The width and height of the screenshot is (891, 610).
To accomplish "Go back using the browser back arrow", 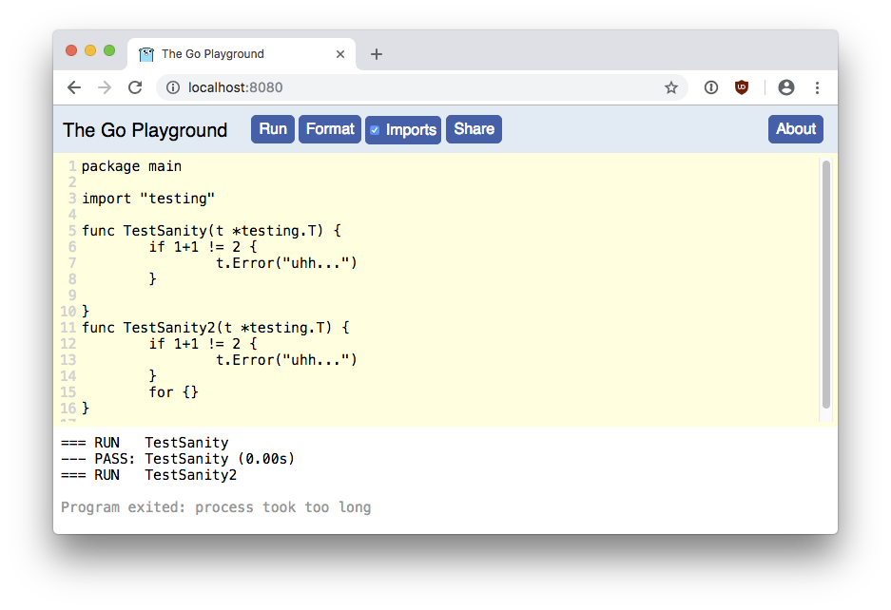I will pyautogui.click(x=74, y=87).
